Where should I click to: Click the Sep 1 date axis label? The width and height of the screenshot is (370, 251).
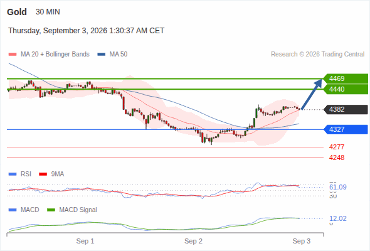85,241
